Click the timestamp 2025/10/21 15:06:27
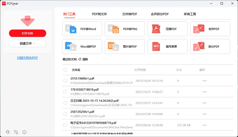The image size is (238, 137). click(x=149, y=92)
